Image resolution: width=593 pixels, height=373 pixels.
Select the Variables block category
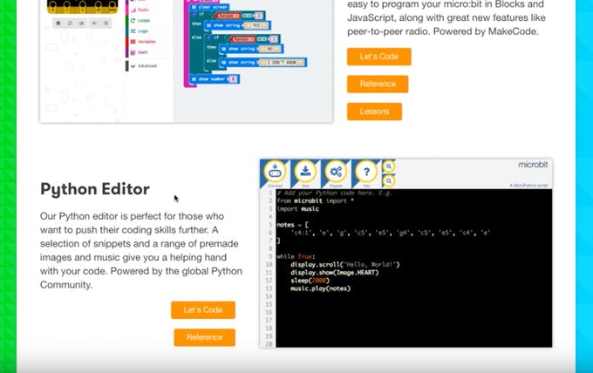coord(149,42)
